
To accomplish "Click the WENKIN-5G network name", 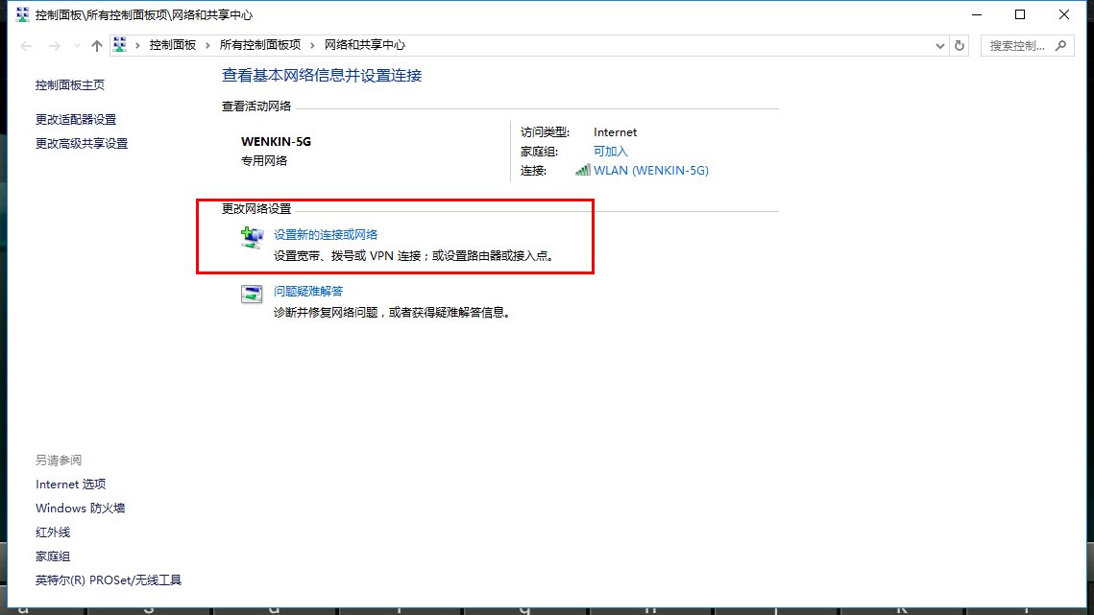I will pyautogui.click(x=276, y=142).
